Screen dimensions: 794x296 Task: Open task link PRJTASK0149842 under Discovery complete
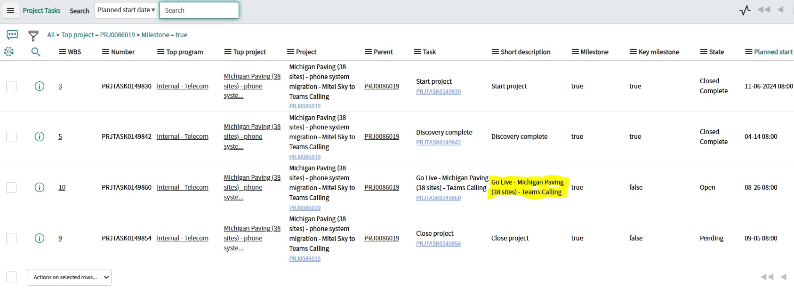click(439, 142)
